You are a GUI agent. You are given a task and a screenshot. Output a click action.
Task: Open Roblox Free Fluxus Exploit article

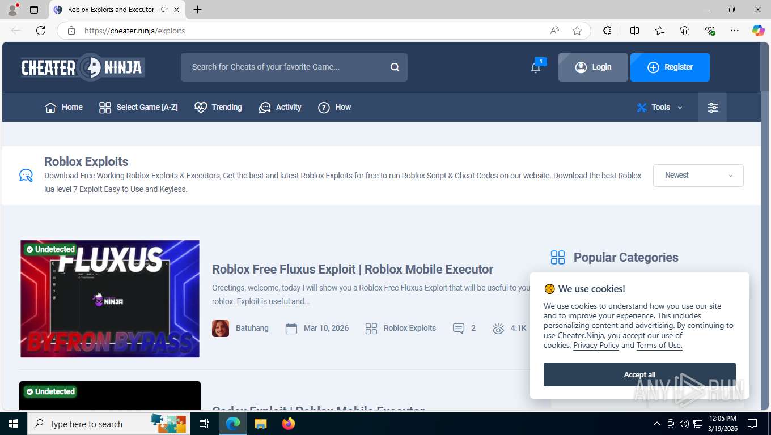[x=353, y=269]
